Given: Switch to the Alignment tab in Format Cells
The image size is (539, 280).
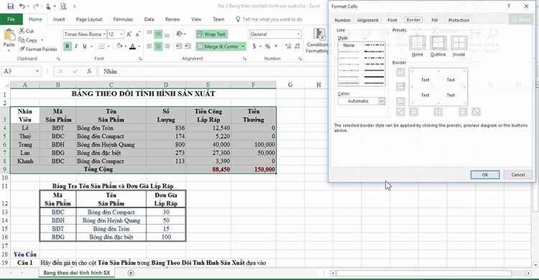Looking at the screenshot, I should [367, 20].
